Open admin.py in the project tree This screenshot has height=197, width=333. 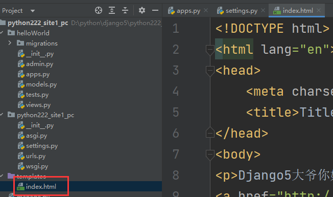(39, 64)
